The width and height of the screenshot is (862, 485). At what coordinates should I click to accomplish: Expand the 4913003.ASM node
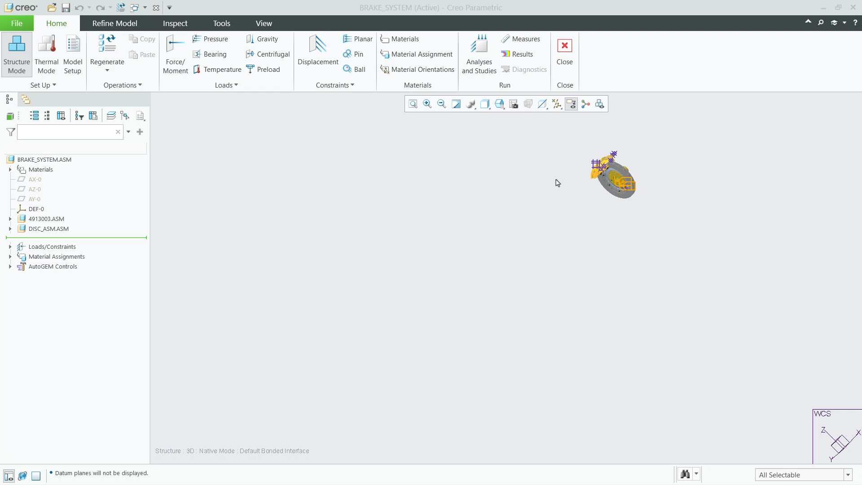(10, 219)
